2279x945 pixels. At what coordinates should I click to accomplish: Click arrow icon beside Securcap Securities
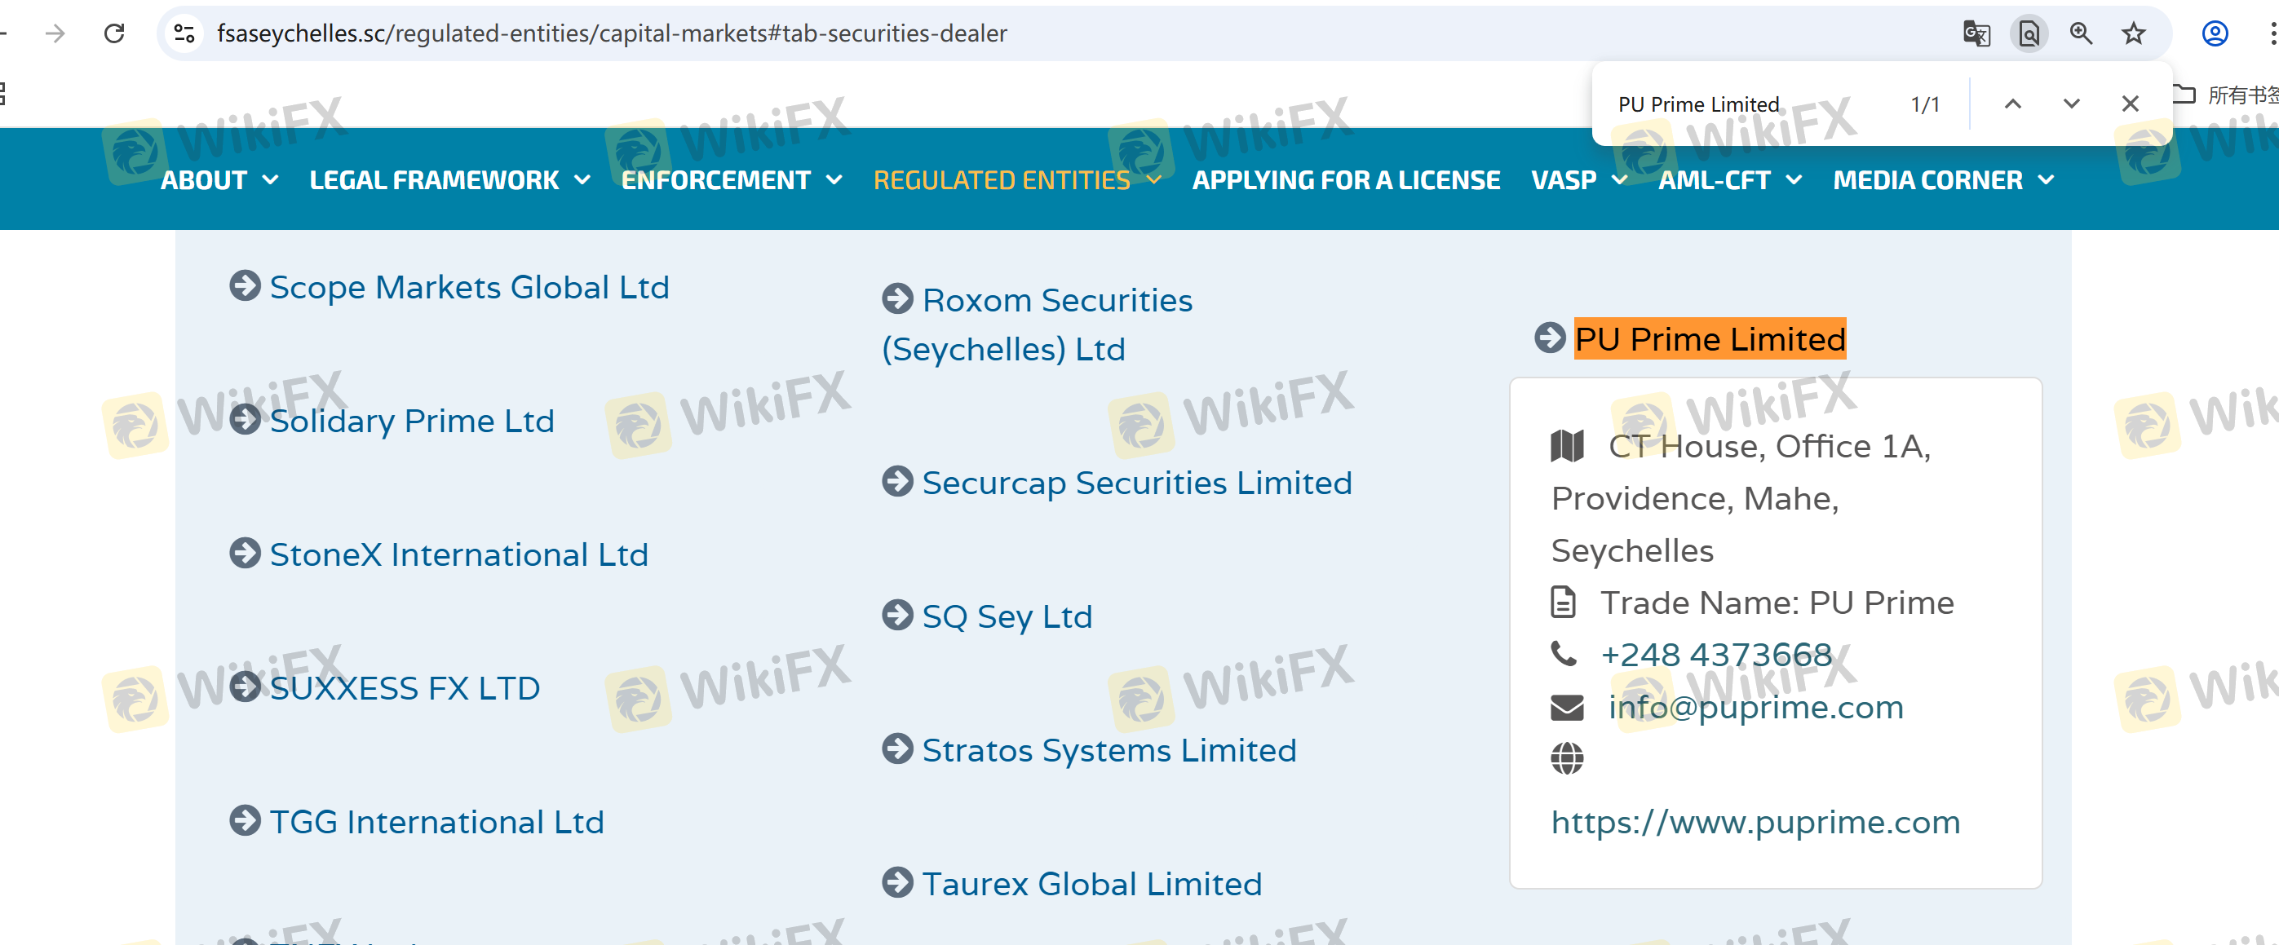[x=897, y=481]
